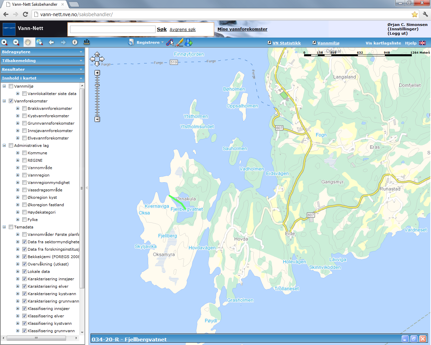Uncheck the Lokale data checkbox
The width and height of the screenshot is (431, 345).
[x=24, y=272]
